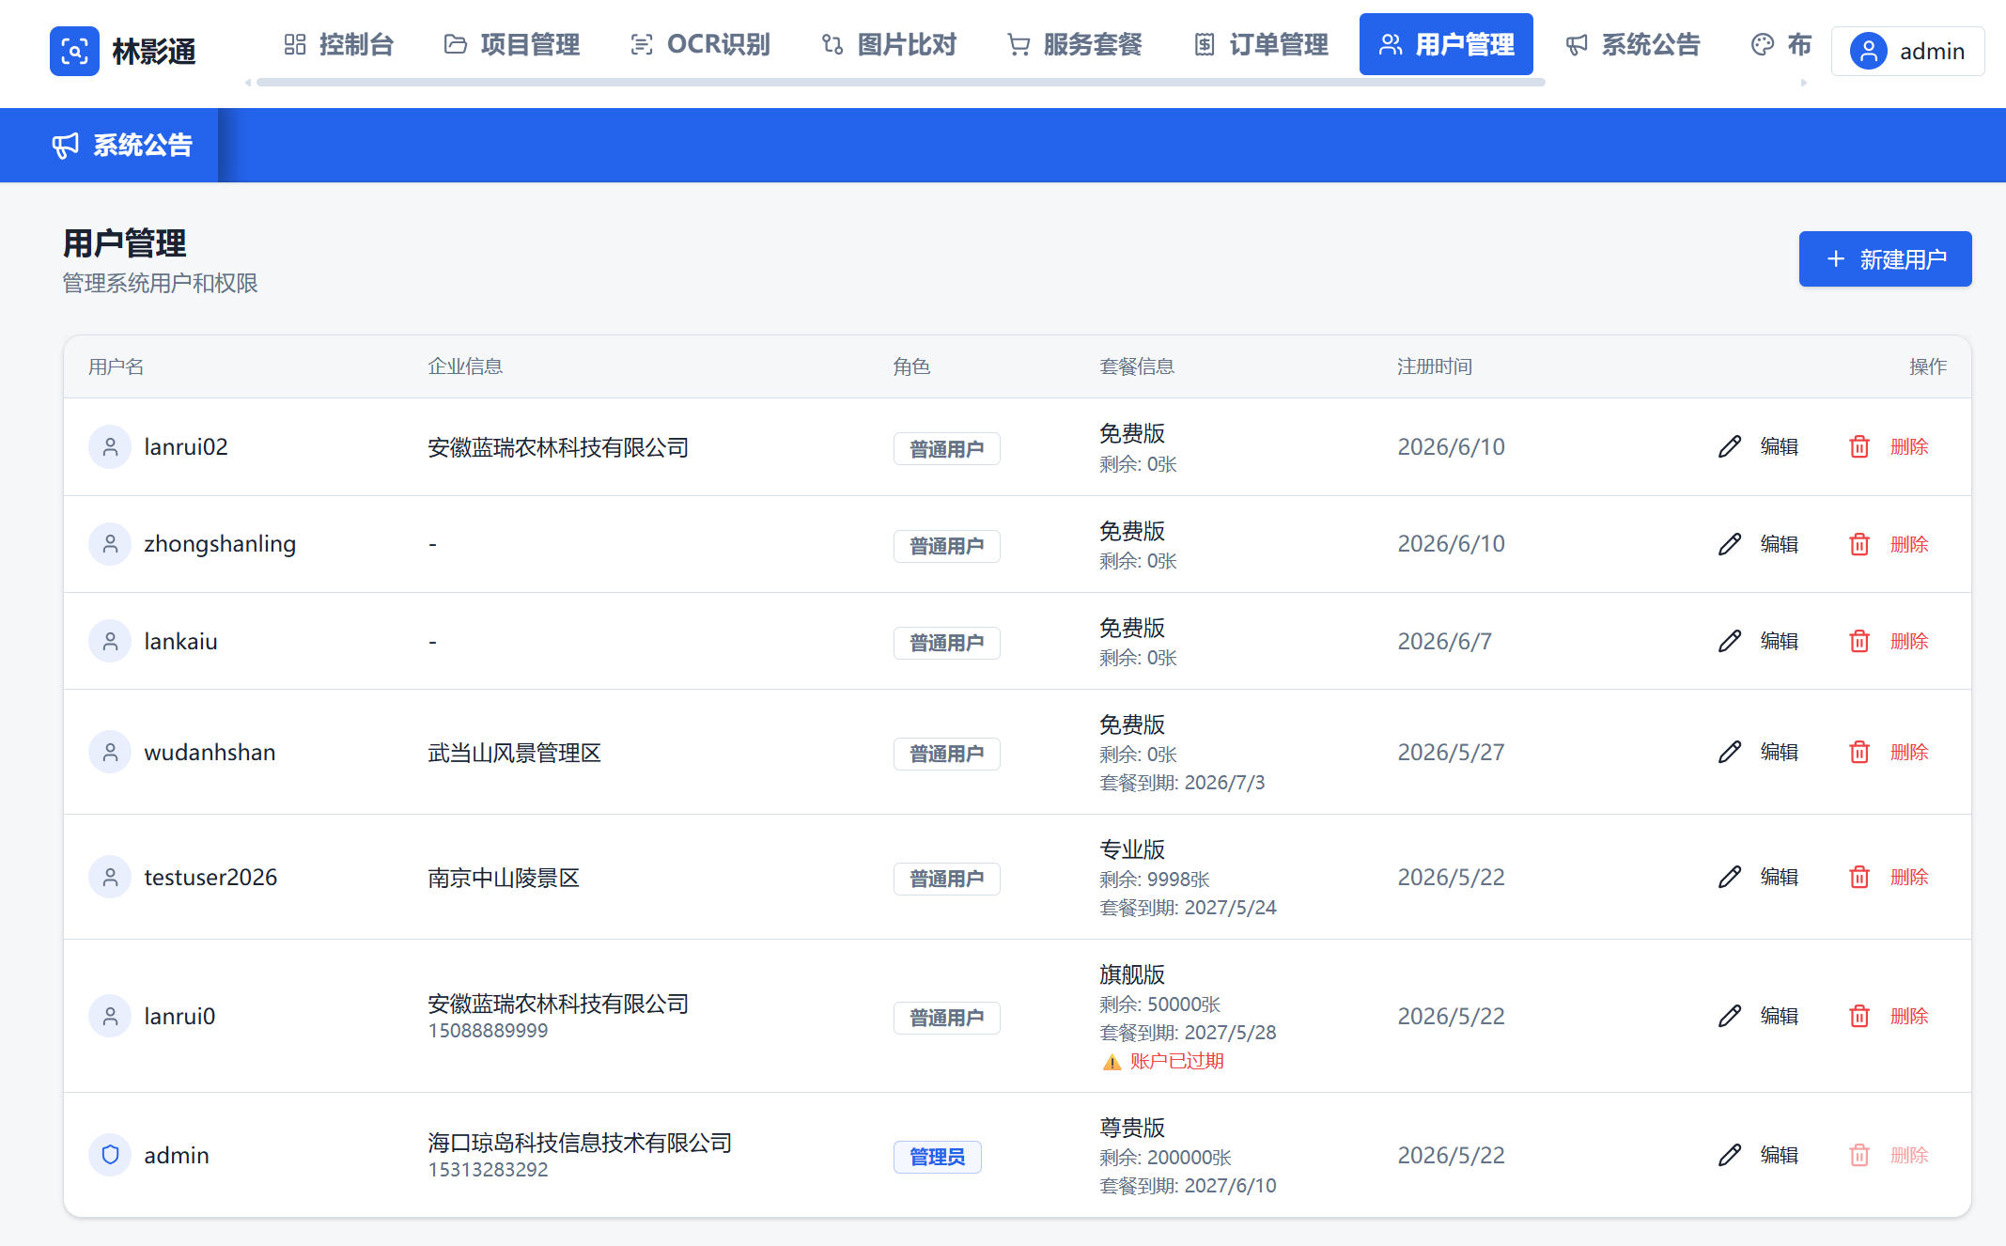The image size is (2006, 1246).
Task: Click 海口琼岛科技信息技术有限公司 cell
Action: (580, 1143)
